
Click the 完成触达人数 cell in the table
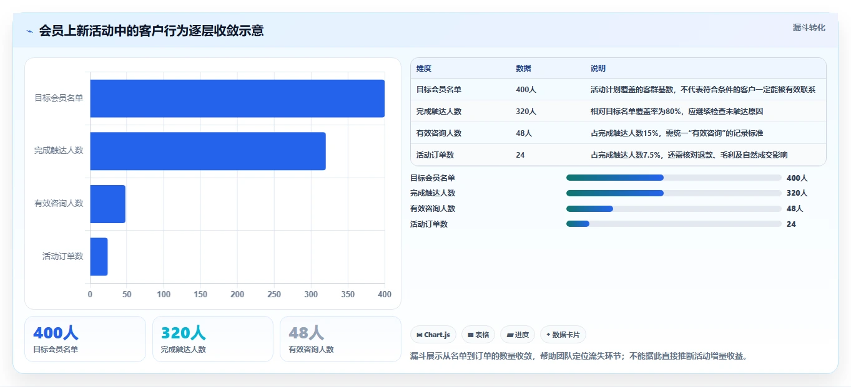click(x=439, y=112)
